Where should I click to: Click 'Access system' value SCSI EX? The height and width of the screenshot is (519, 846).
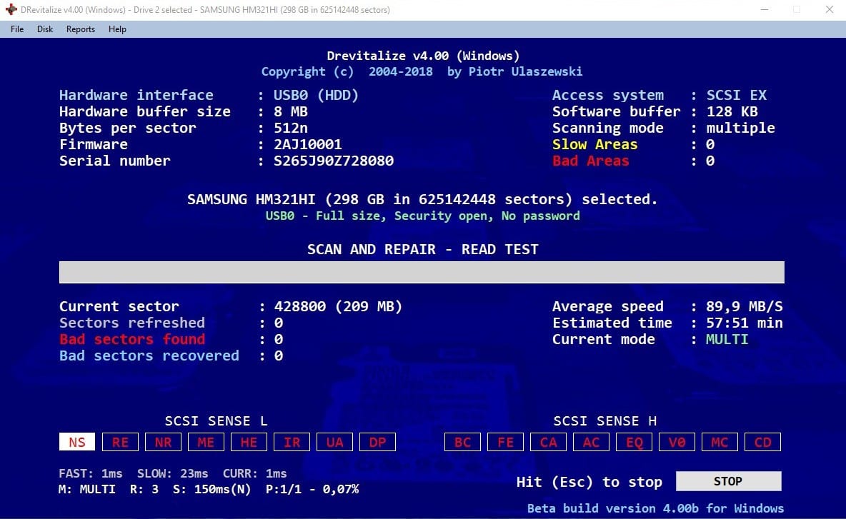coord(737,95)
